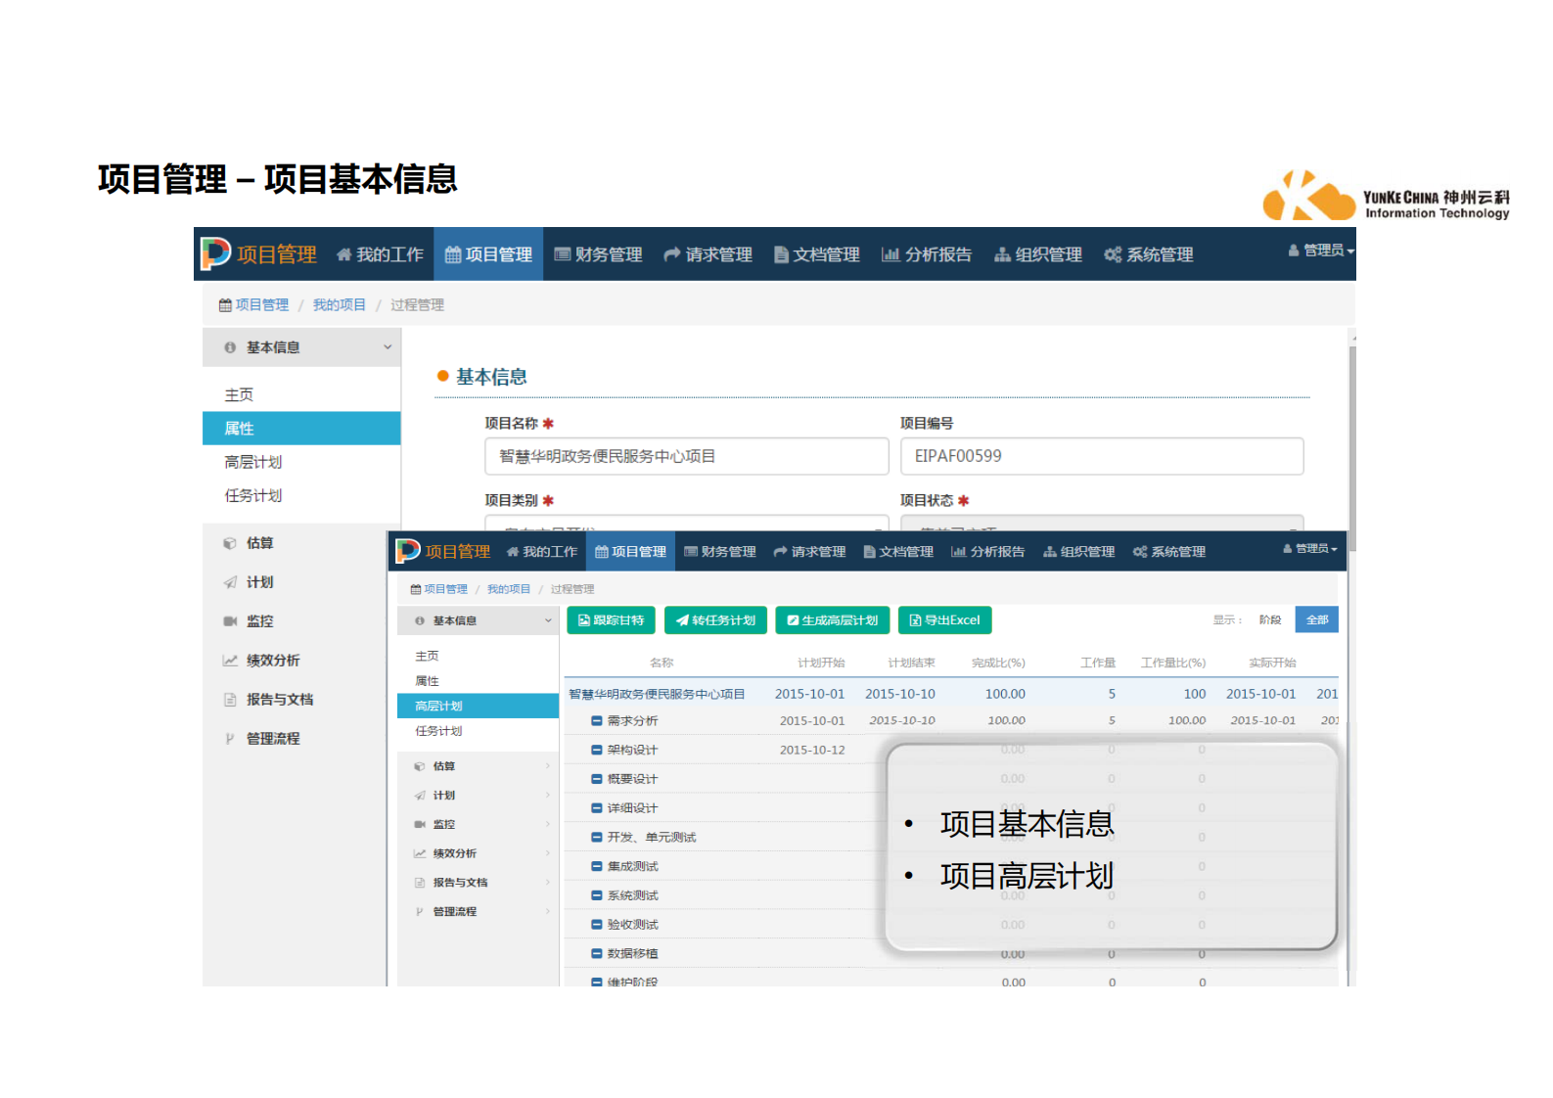Open 系统管理 in lower page navbar
The width and height of the screenshot is (1553, 1098).
tap(1169, 552)
